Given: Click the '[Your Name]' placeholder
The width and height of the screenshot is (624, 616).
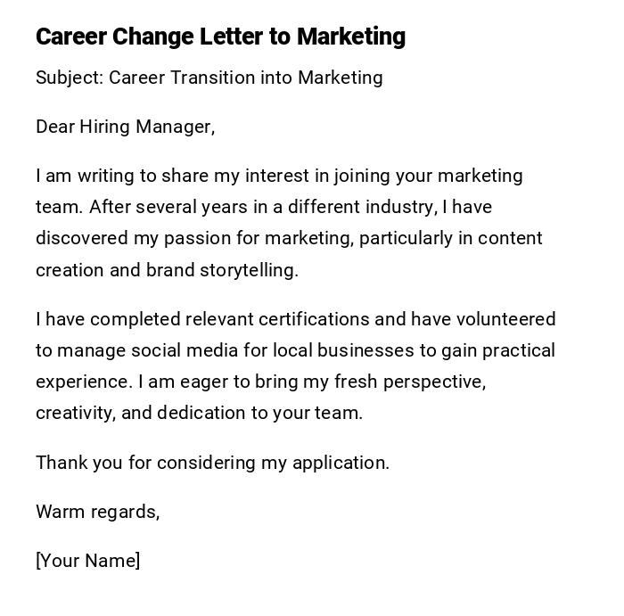Looking at the screenshot, I should coord(87,561).
